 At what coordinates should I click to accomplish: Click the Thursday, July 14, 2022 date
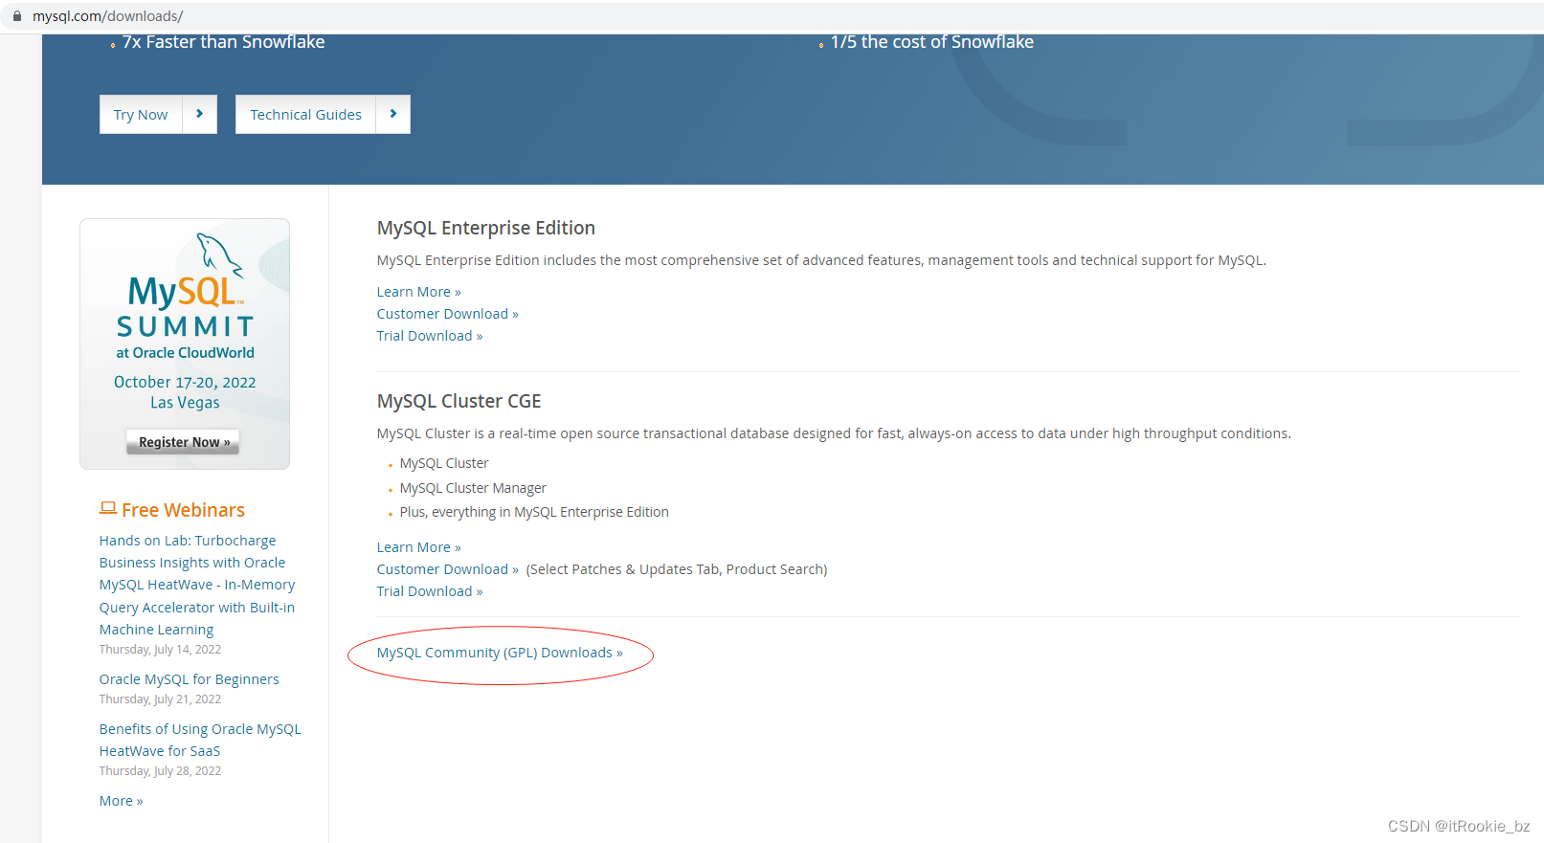click(x=160, y=650)
